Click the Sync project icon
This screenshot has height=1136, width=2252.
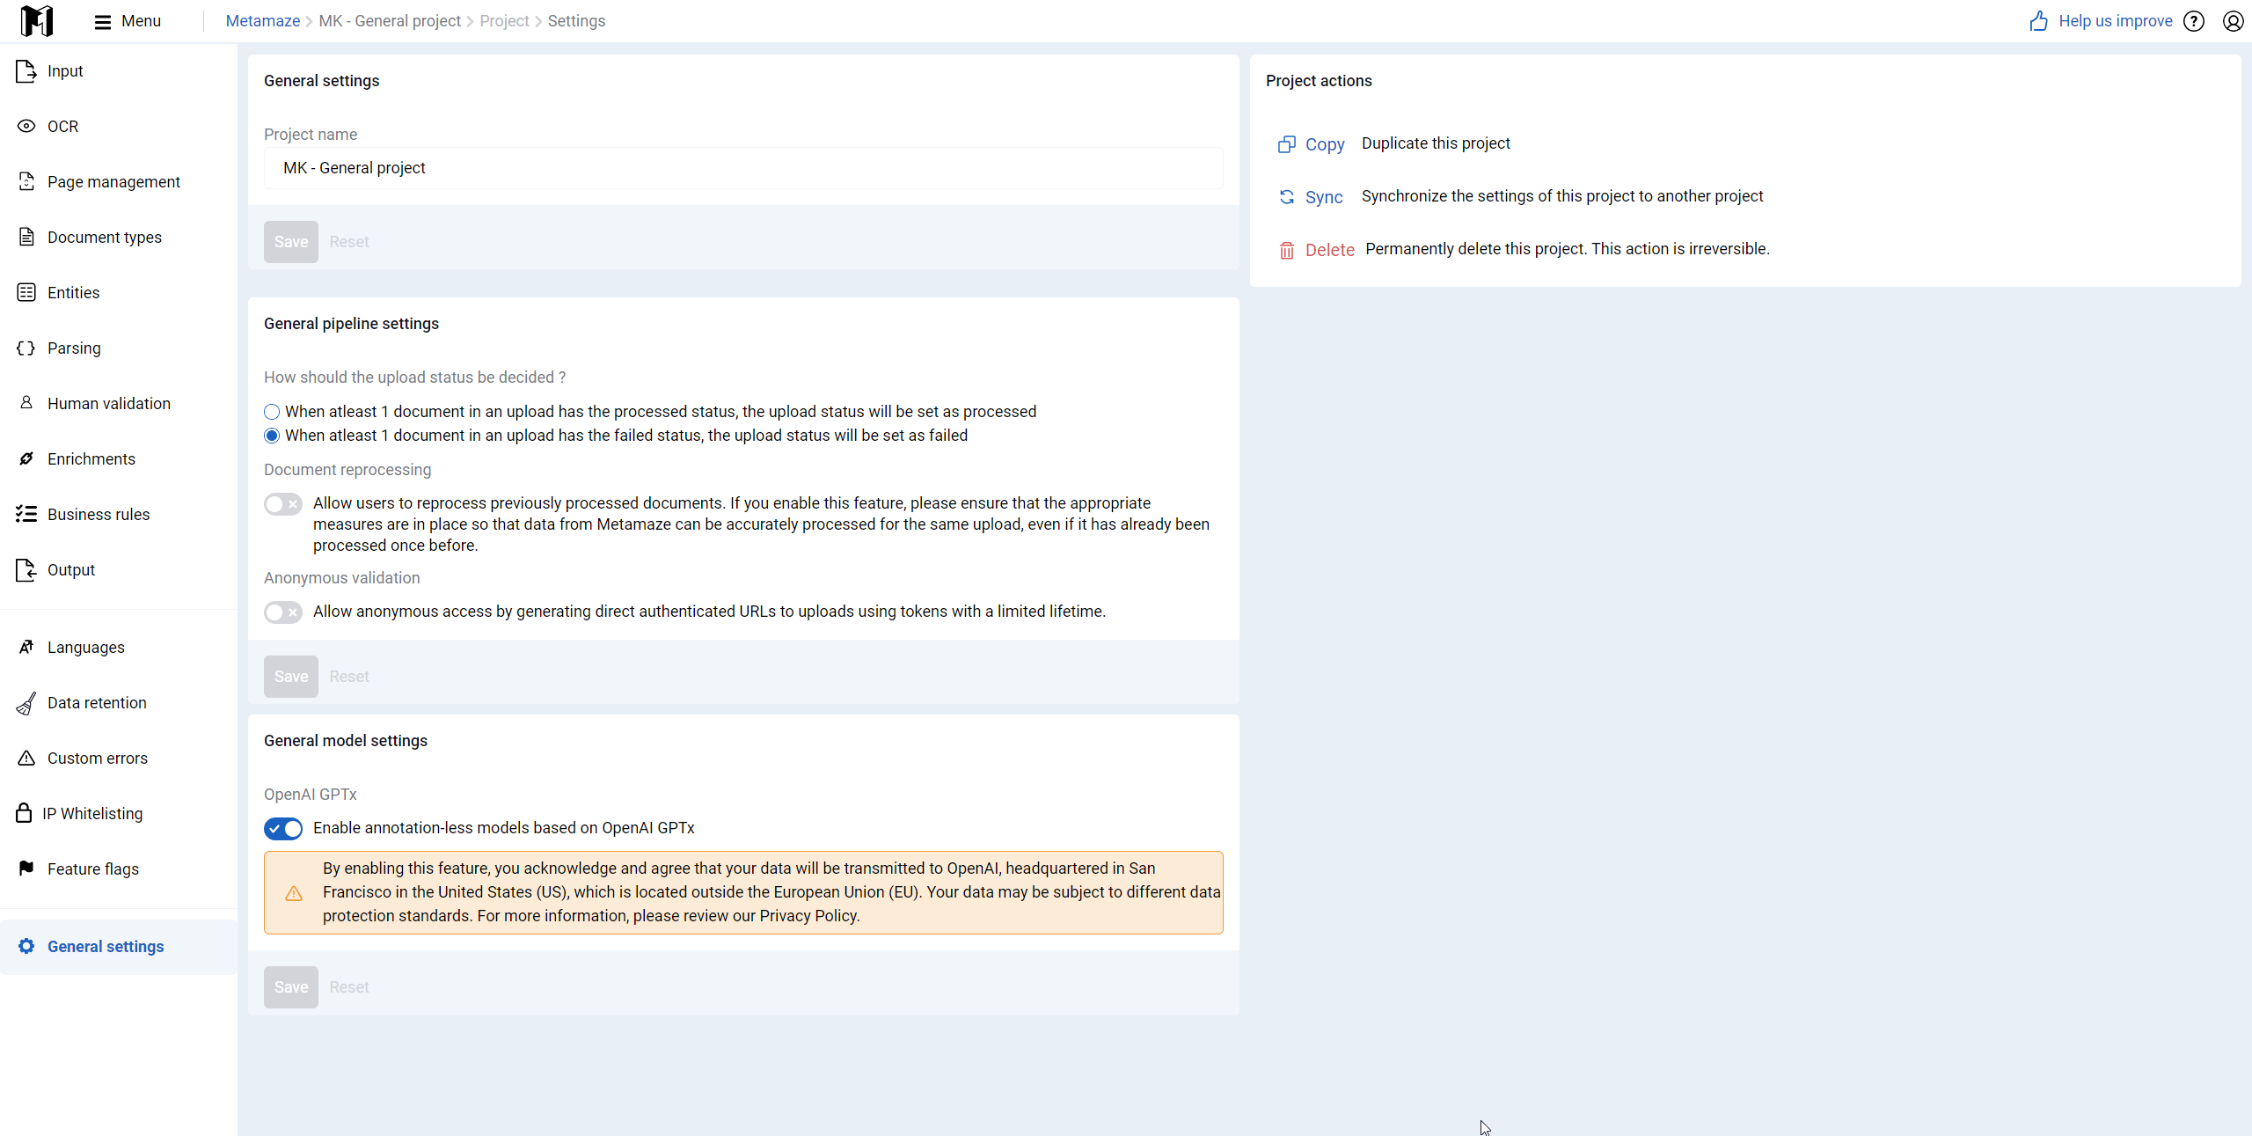click(1286, 197)
